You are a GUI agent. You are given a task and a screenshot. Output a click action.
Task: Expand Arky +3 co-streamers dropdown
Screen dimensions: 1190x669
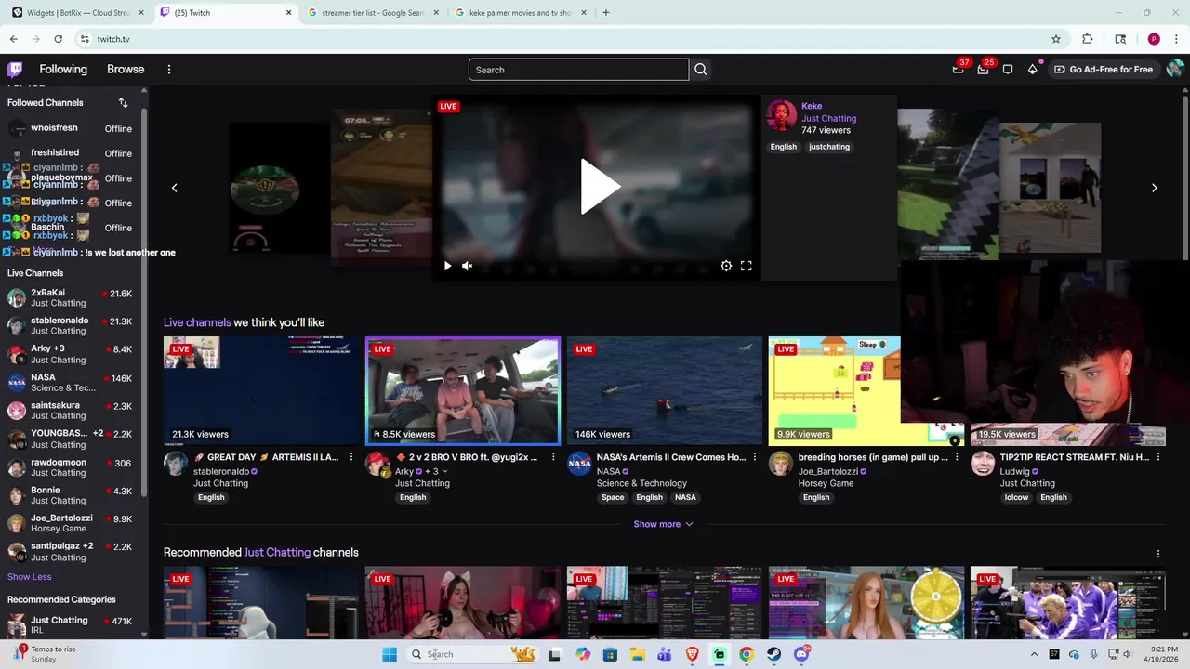pyautogui.click(x=435, y=471)
